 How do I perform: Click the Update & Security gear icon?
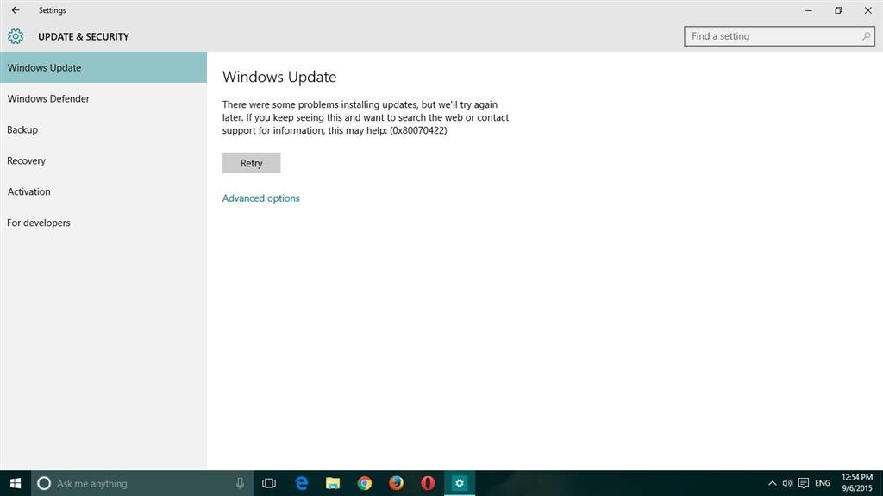coord(16,36)
